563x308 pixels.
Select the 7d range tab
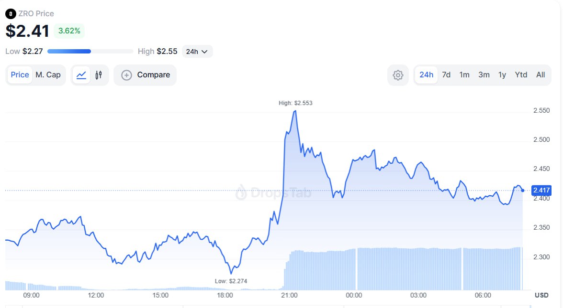(x=446, y=75)
